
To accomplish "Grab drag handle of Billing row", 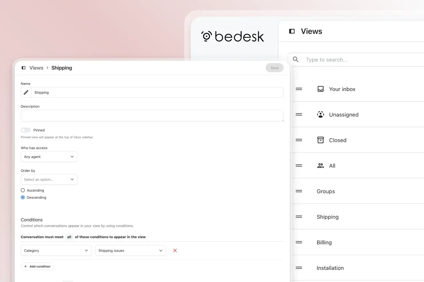I will (299, 242).
